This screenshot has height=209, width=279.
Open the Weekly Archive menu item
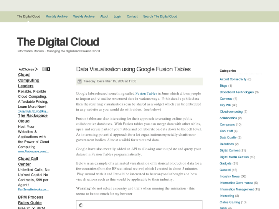[84, 16]
